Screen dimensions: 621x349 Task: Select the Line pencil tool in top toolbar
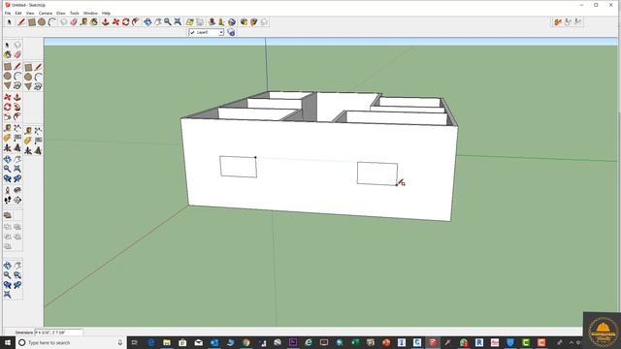pyautogui.click(x=21, y=22)
